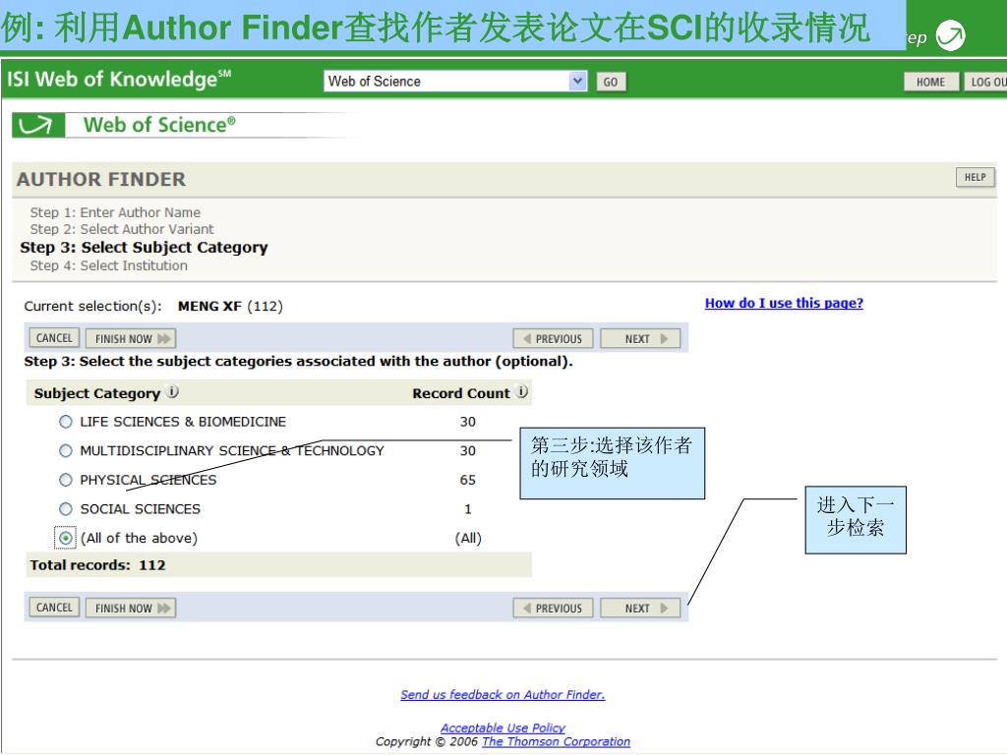Click the top FINISH NOW button
1007x755 pixels.
coord(131,338)
